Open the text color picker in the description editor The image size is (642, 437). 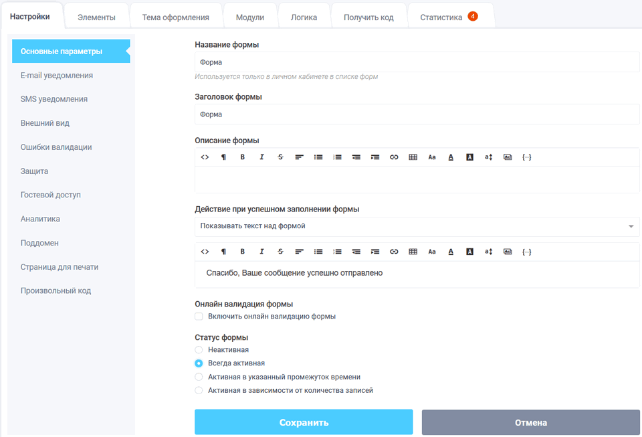point(451,157)
